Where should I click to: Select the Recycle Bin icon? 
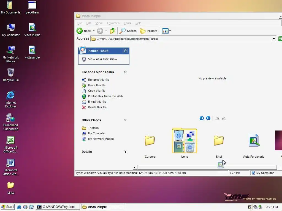pyautogui.click(x=11, y=75)
